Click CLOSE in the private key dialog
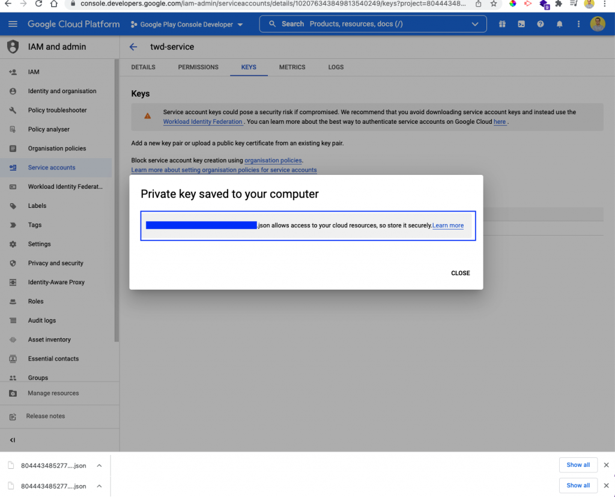This screenshot has height=497, width=615. (x=460, y=273)
